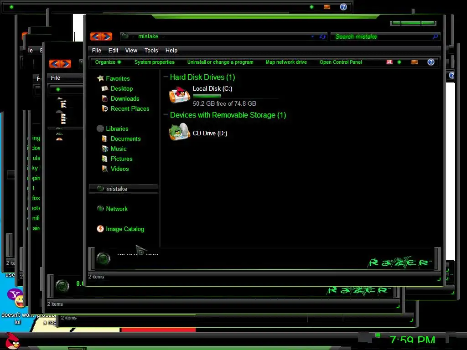Viewport: 467px width, 350px height.
Task: Click the Recent Places icon in the sidebar
Action: click(x=104, y=108)
